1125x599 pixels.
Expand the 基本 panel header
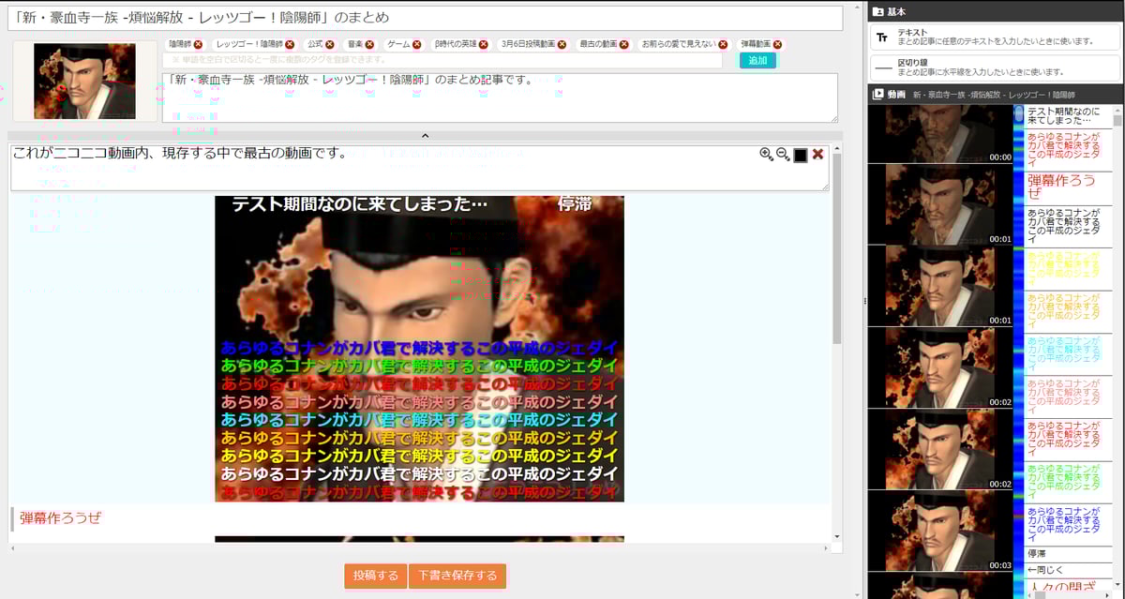click(x=995, y=12)
